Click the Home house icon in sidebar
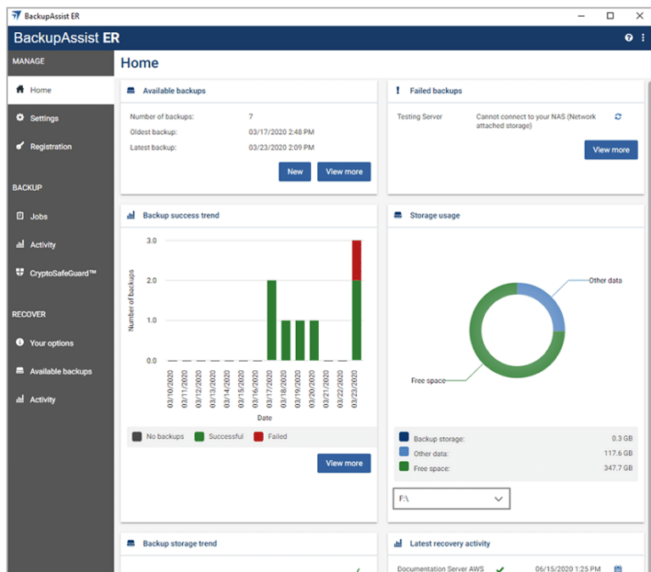Image resolution: width=651 pixels, height=572 pixels. 20,89
